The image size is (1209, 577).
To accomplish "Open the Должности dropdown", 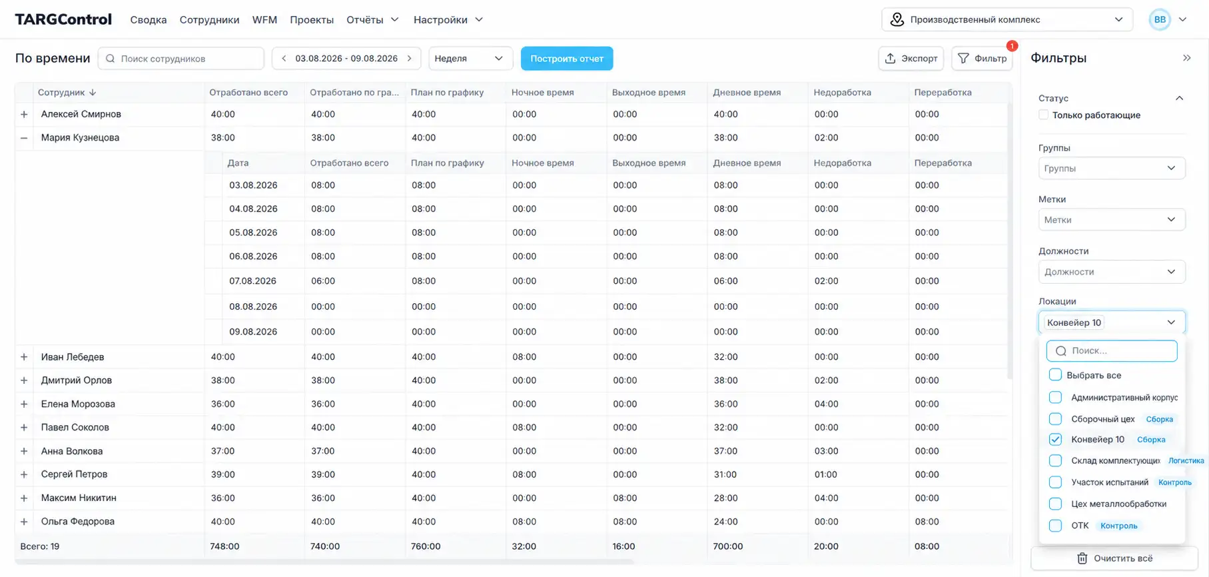I will [1111, 272].
